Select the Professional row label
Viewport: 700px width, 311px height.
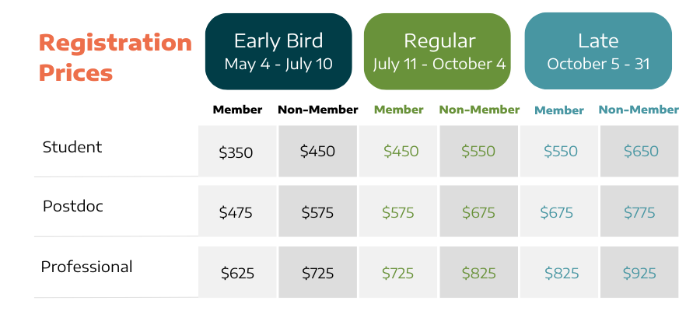point(86,267)
